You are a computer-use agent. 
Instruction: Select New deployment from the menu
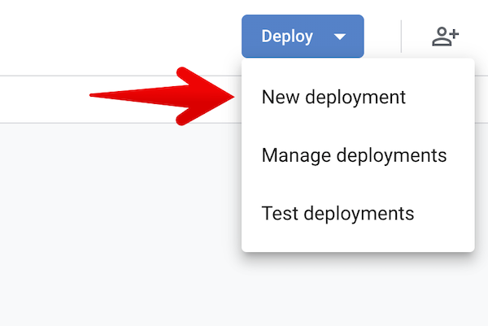333,97
